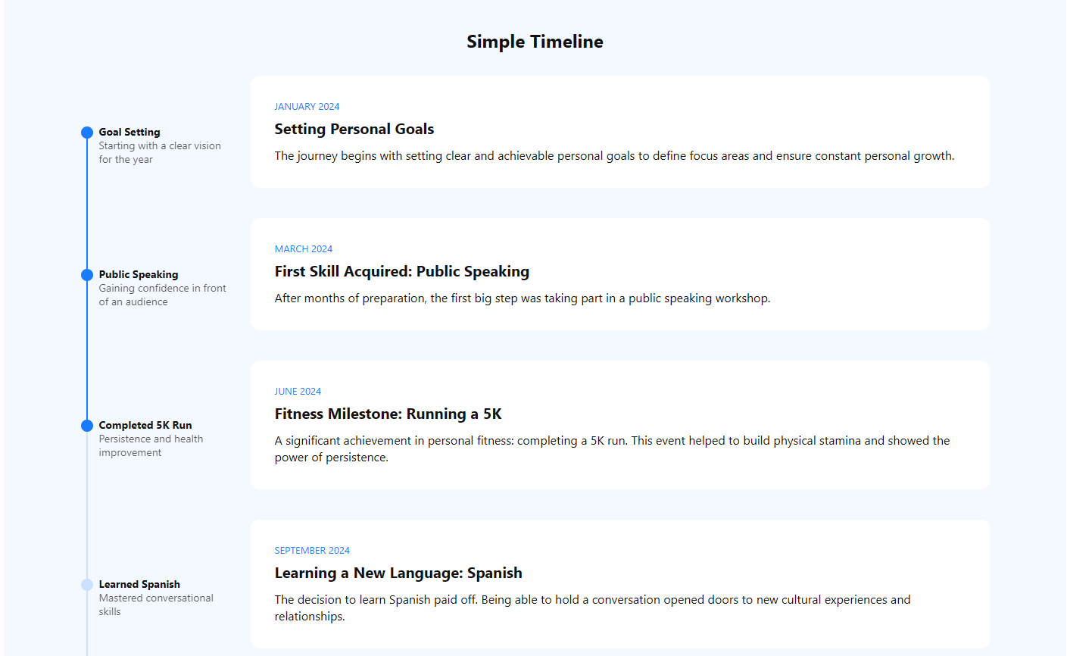Open Fitness Milestone: Running a 5K heading
Image resolution: width=1067 pixels, height=656 pixels.
point(388,414)
